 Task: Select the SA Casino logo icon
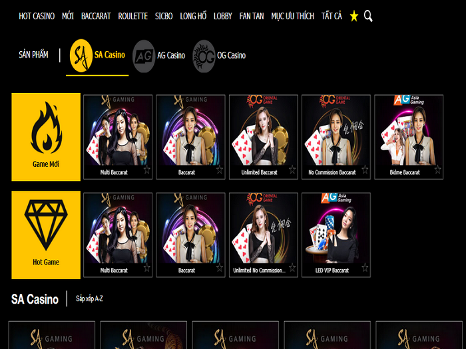tap(81, 55)
